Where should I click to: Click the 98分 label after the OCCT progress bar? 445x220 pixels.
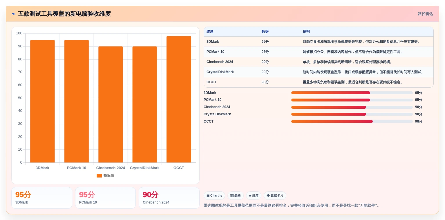click(x=419, y=121)
